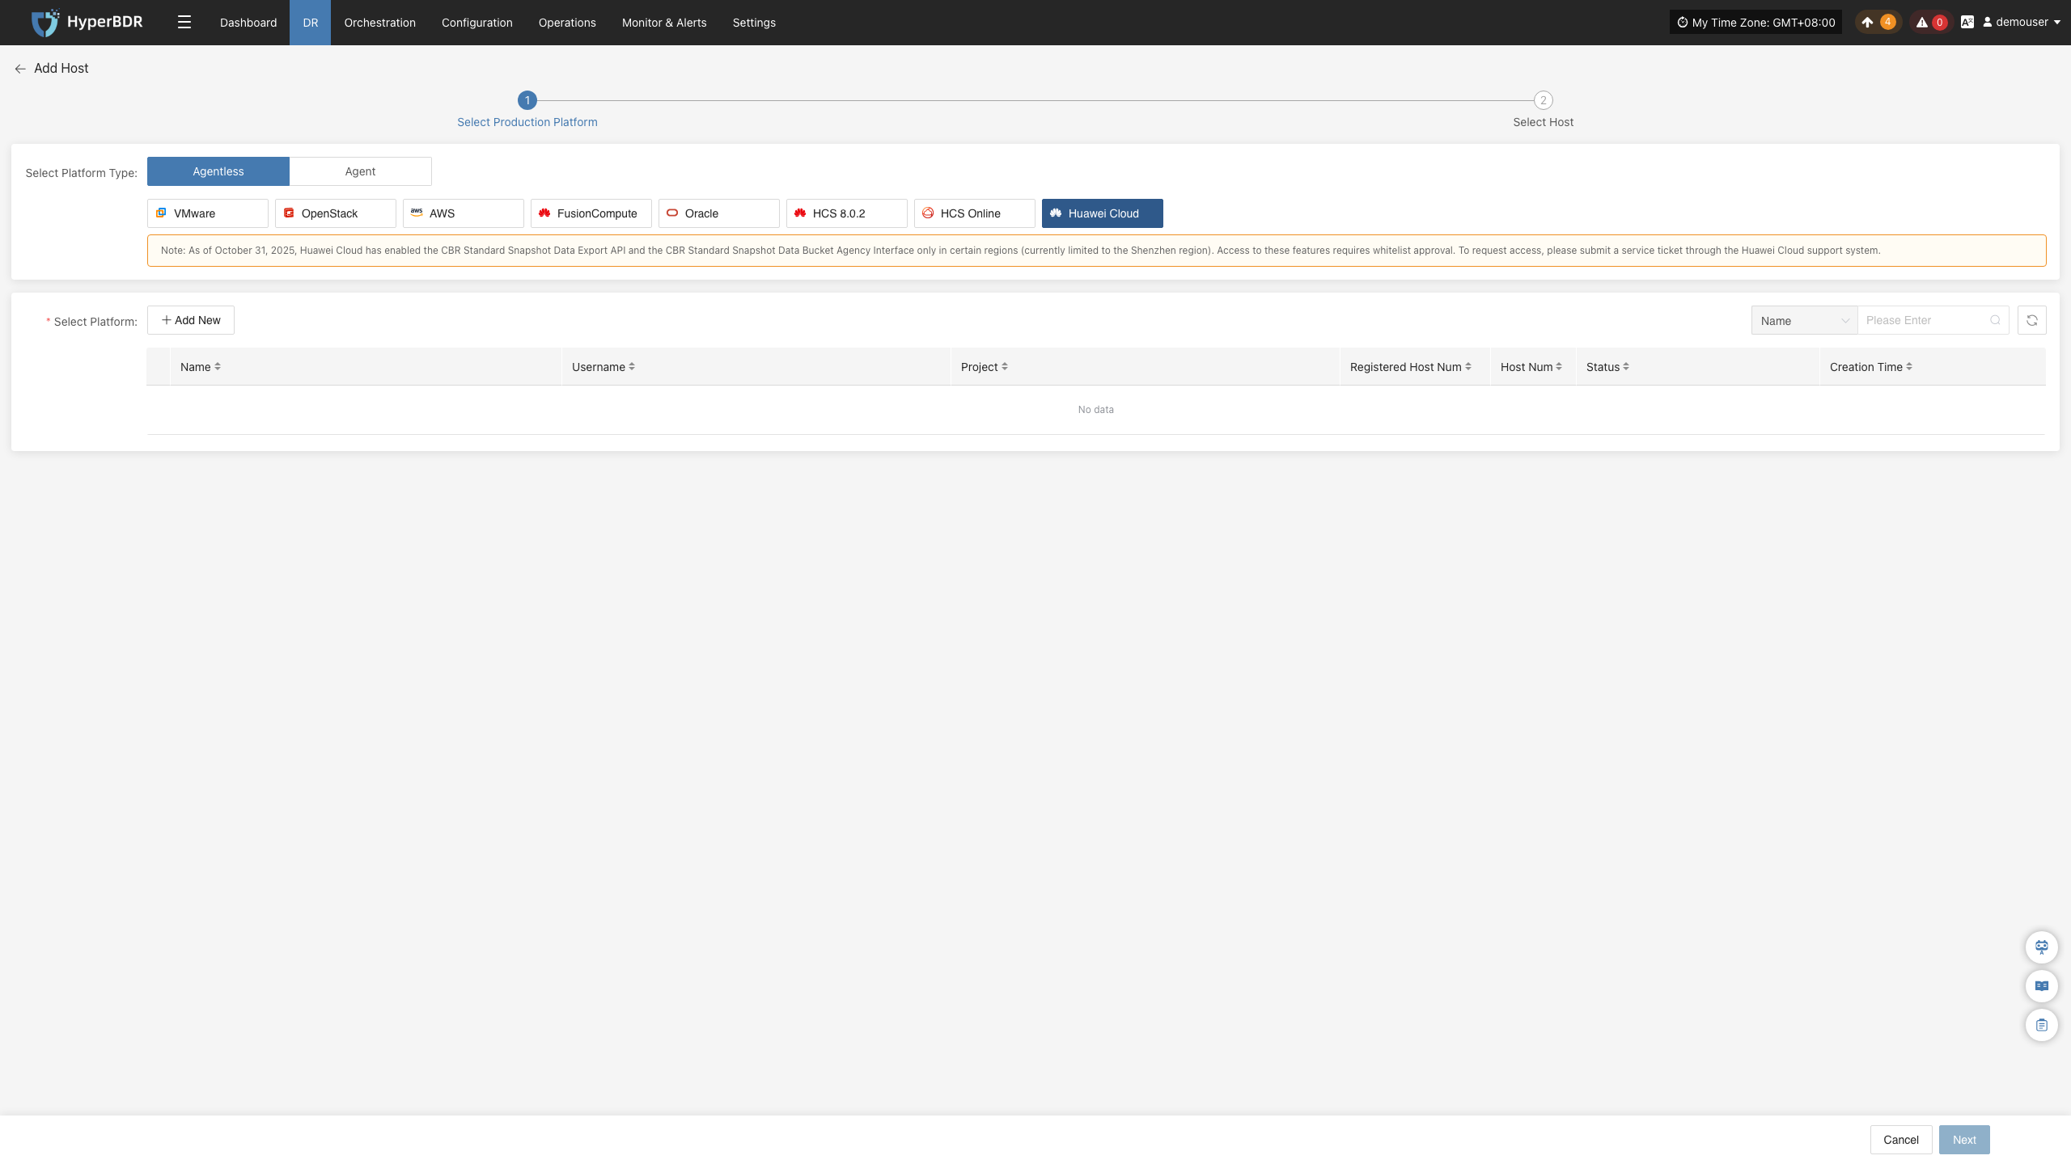Go back using the Add Host arrow
The width and height of the screenshot is (2071, 1164).
point(20,69)
